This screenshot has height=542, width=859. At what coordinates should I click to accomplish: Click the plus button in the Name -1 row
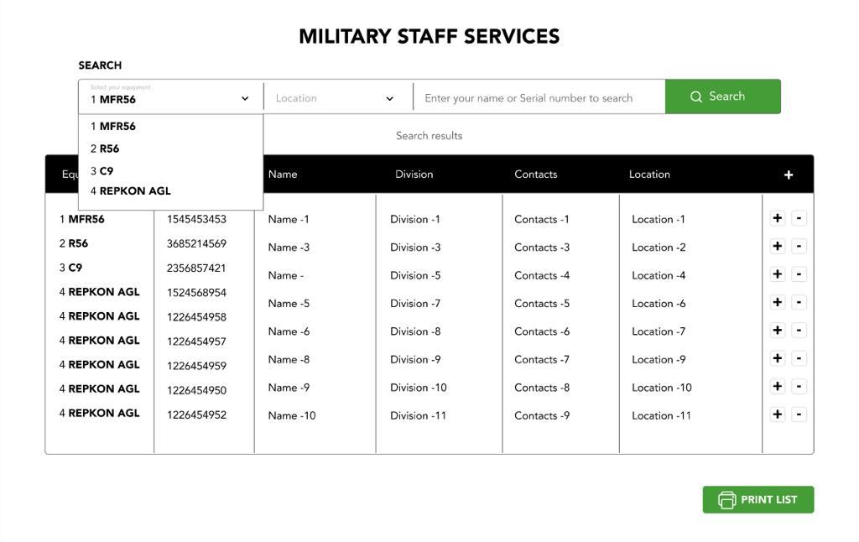[778, 218]
